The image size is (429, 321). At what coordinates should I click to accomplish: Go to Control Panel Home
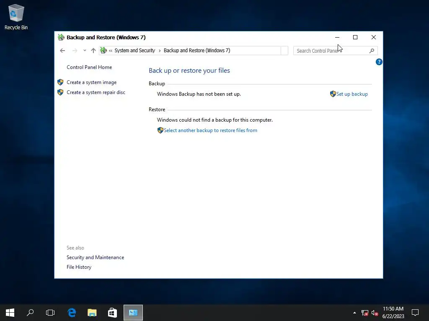[89, 67]
